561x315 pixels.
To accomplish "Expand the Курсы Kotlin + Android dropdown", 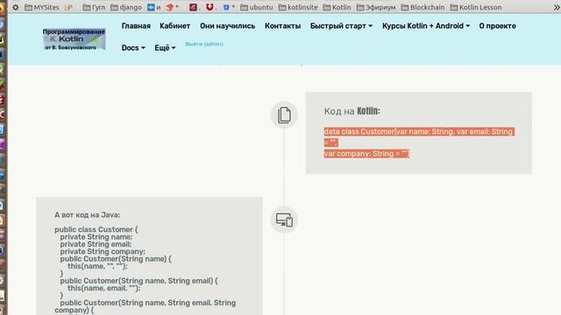I will [x=426, y=26].
